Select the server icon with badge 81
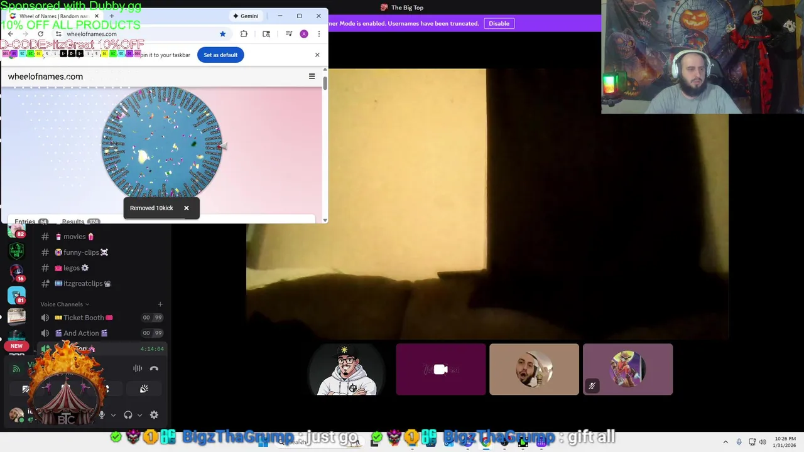The height and width of the screenshot is (452, 804). point(16,294)
